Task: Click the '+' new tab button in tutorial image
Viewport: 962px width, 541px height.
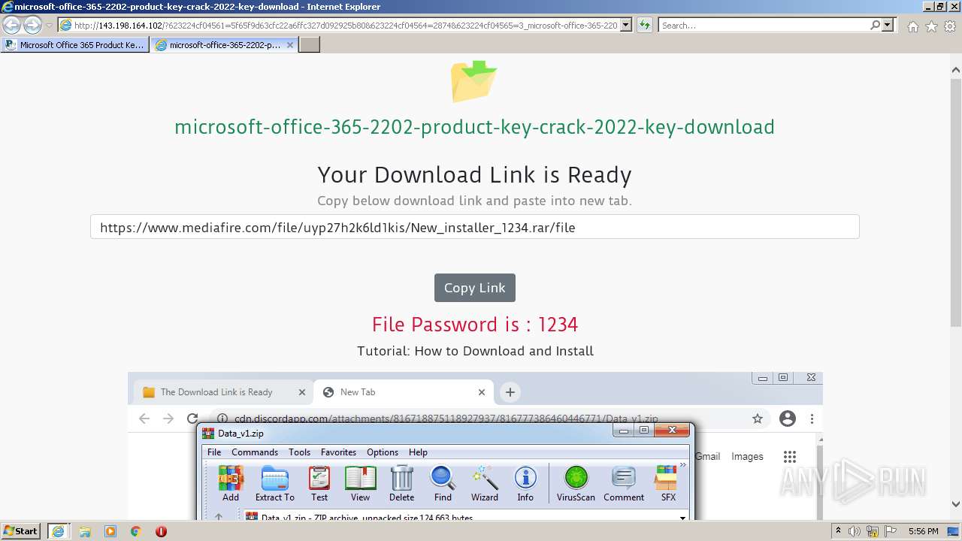Action: point(510,392)
